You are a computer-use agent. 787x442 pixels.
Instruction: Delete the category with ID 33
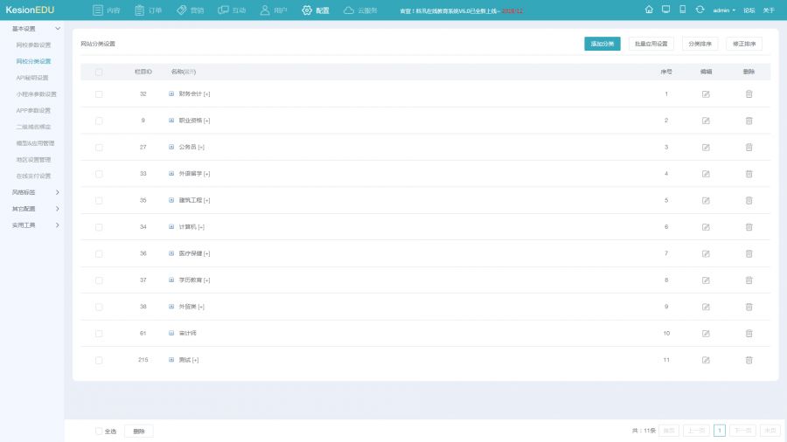(749, 174)
